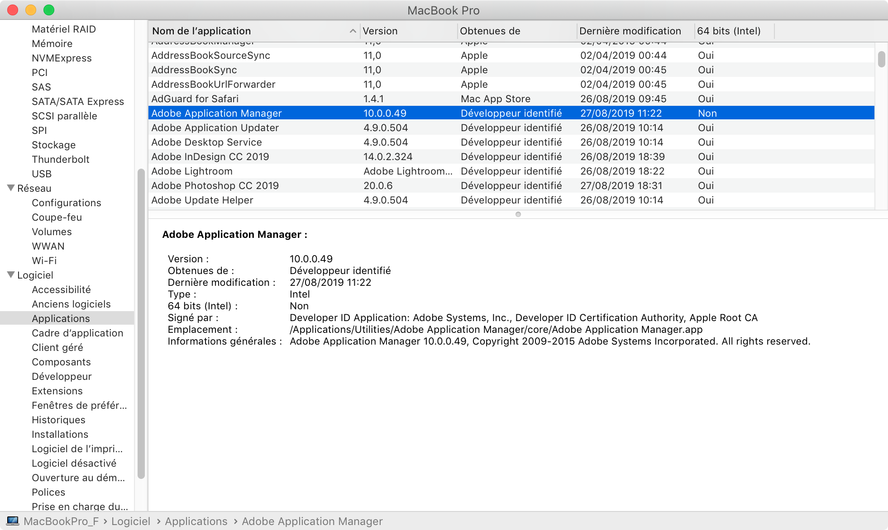Click the sidebar vertical scrollbar thumb
The width and height of the screenshot is (888, 530).
tap(141, 323)
